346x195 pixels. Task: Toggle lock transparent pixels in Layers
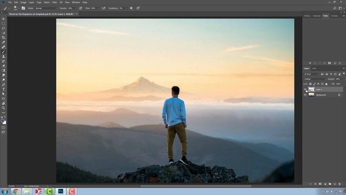coord(310,84)
